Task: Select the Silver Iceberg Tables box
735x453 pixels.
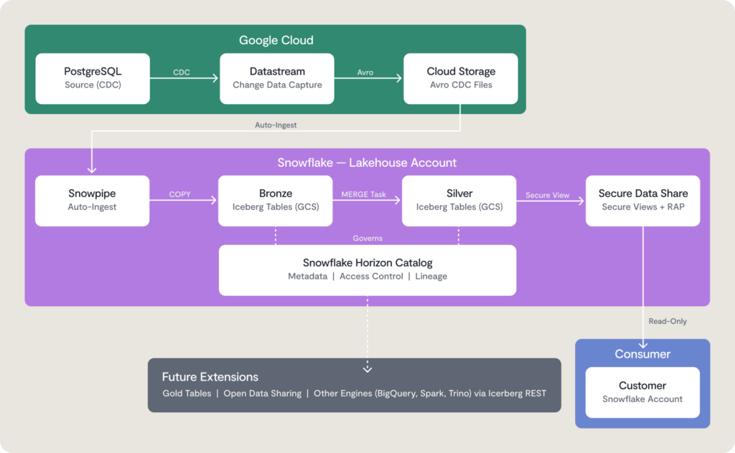Action: [x=459, y=201]
